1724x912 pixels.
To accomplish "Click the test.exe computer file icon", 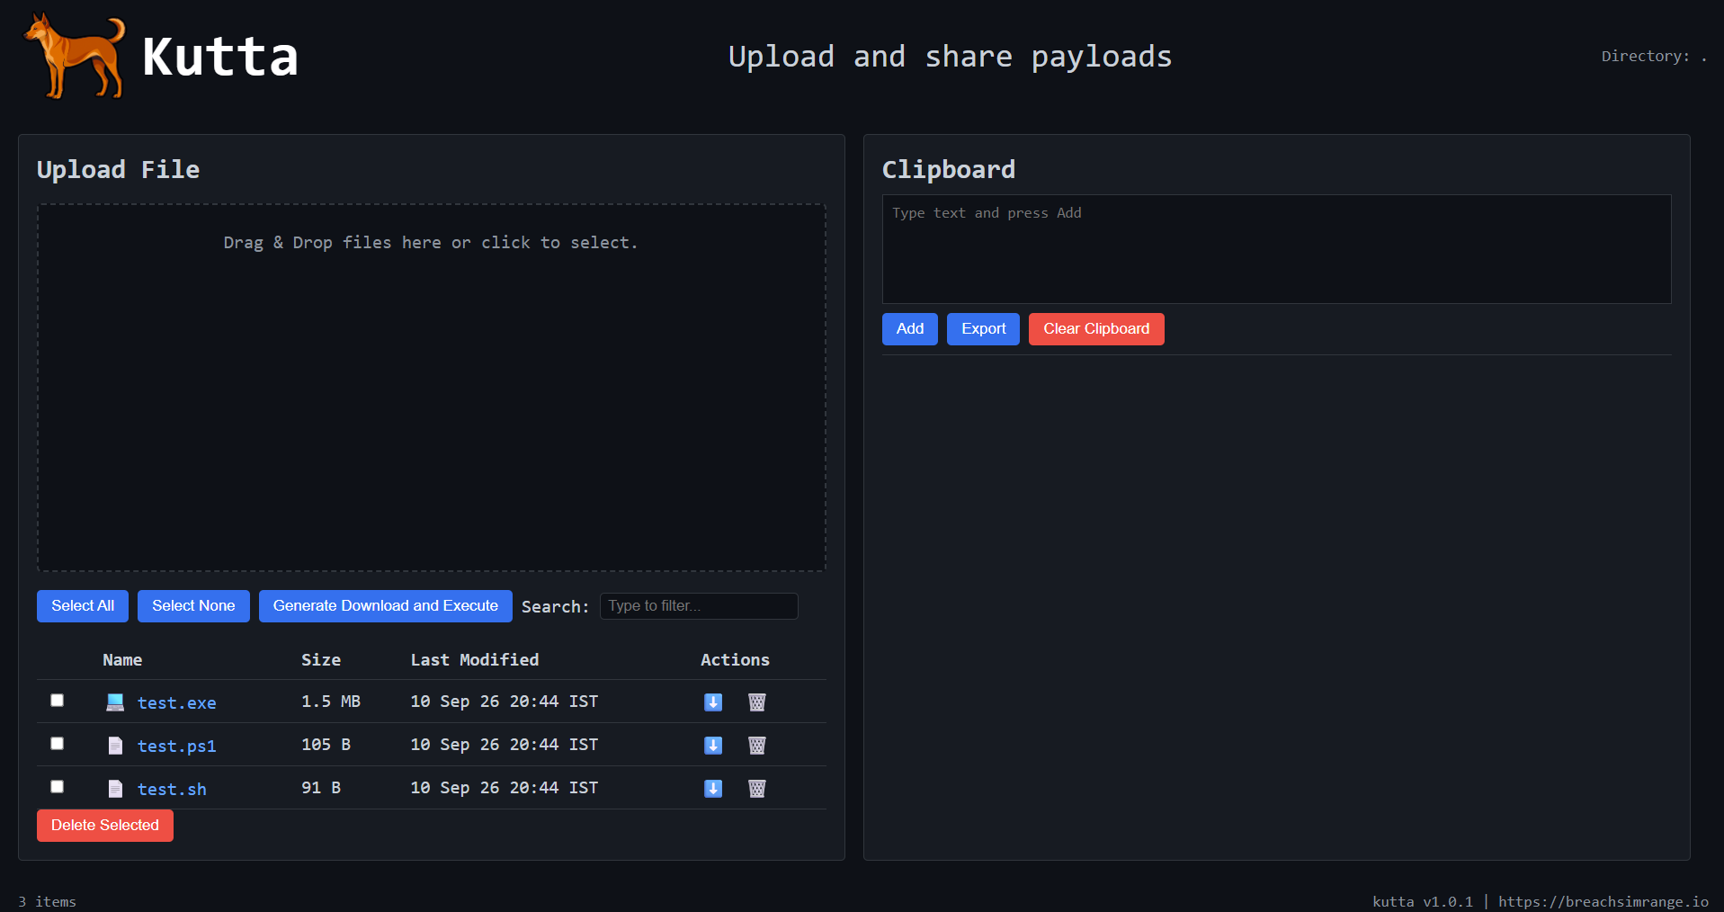I will [115, 702].
